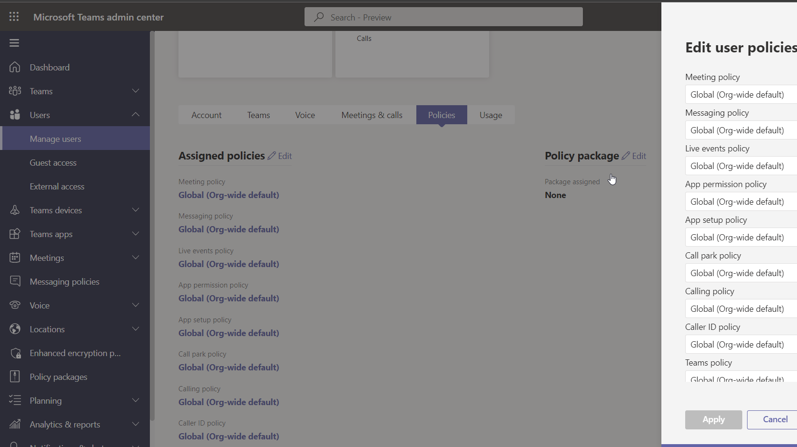Switch to the Voice tab
The width and height of the screenshot is (797, 447).
(305, 115)
